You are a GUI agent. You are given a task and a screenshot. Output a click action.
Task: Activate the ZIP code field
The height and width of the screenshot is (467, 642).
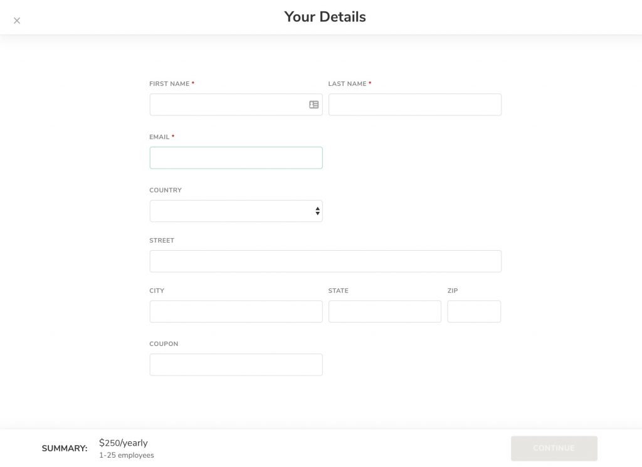tap(474, 312)
